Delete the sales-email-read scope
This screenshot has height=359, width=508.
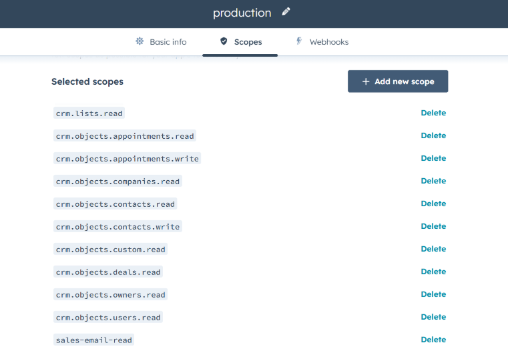point(433,340)
